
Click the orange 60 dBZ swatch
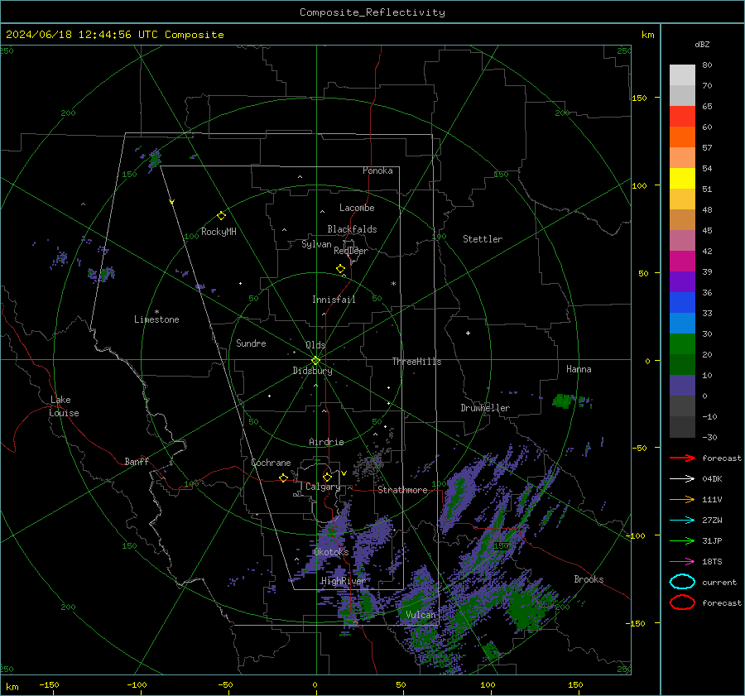click(x=682, y=137)
